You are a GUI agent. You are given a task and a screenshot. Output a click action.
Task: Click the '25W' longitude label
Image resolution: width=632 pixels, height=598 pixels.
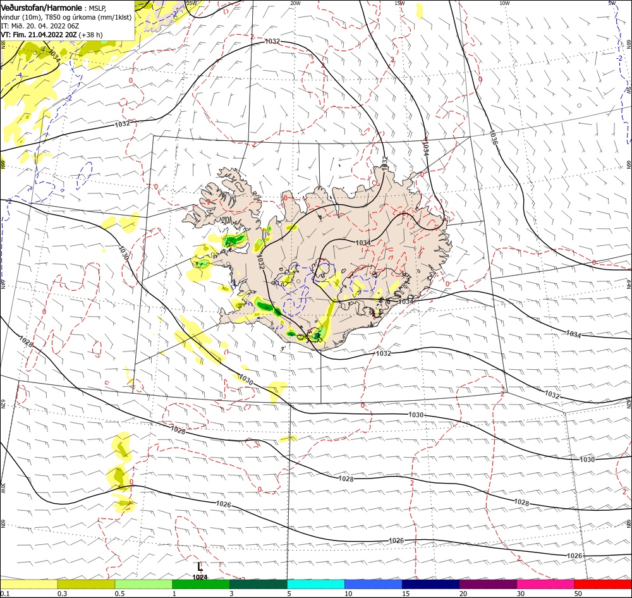coord(192,3)
